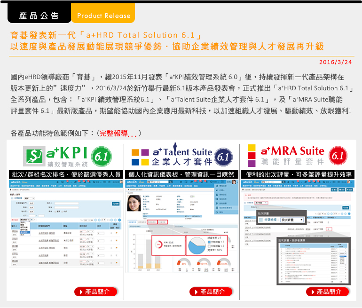Click the blue pie chart in Talent dashboard

pos(197,245)
